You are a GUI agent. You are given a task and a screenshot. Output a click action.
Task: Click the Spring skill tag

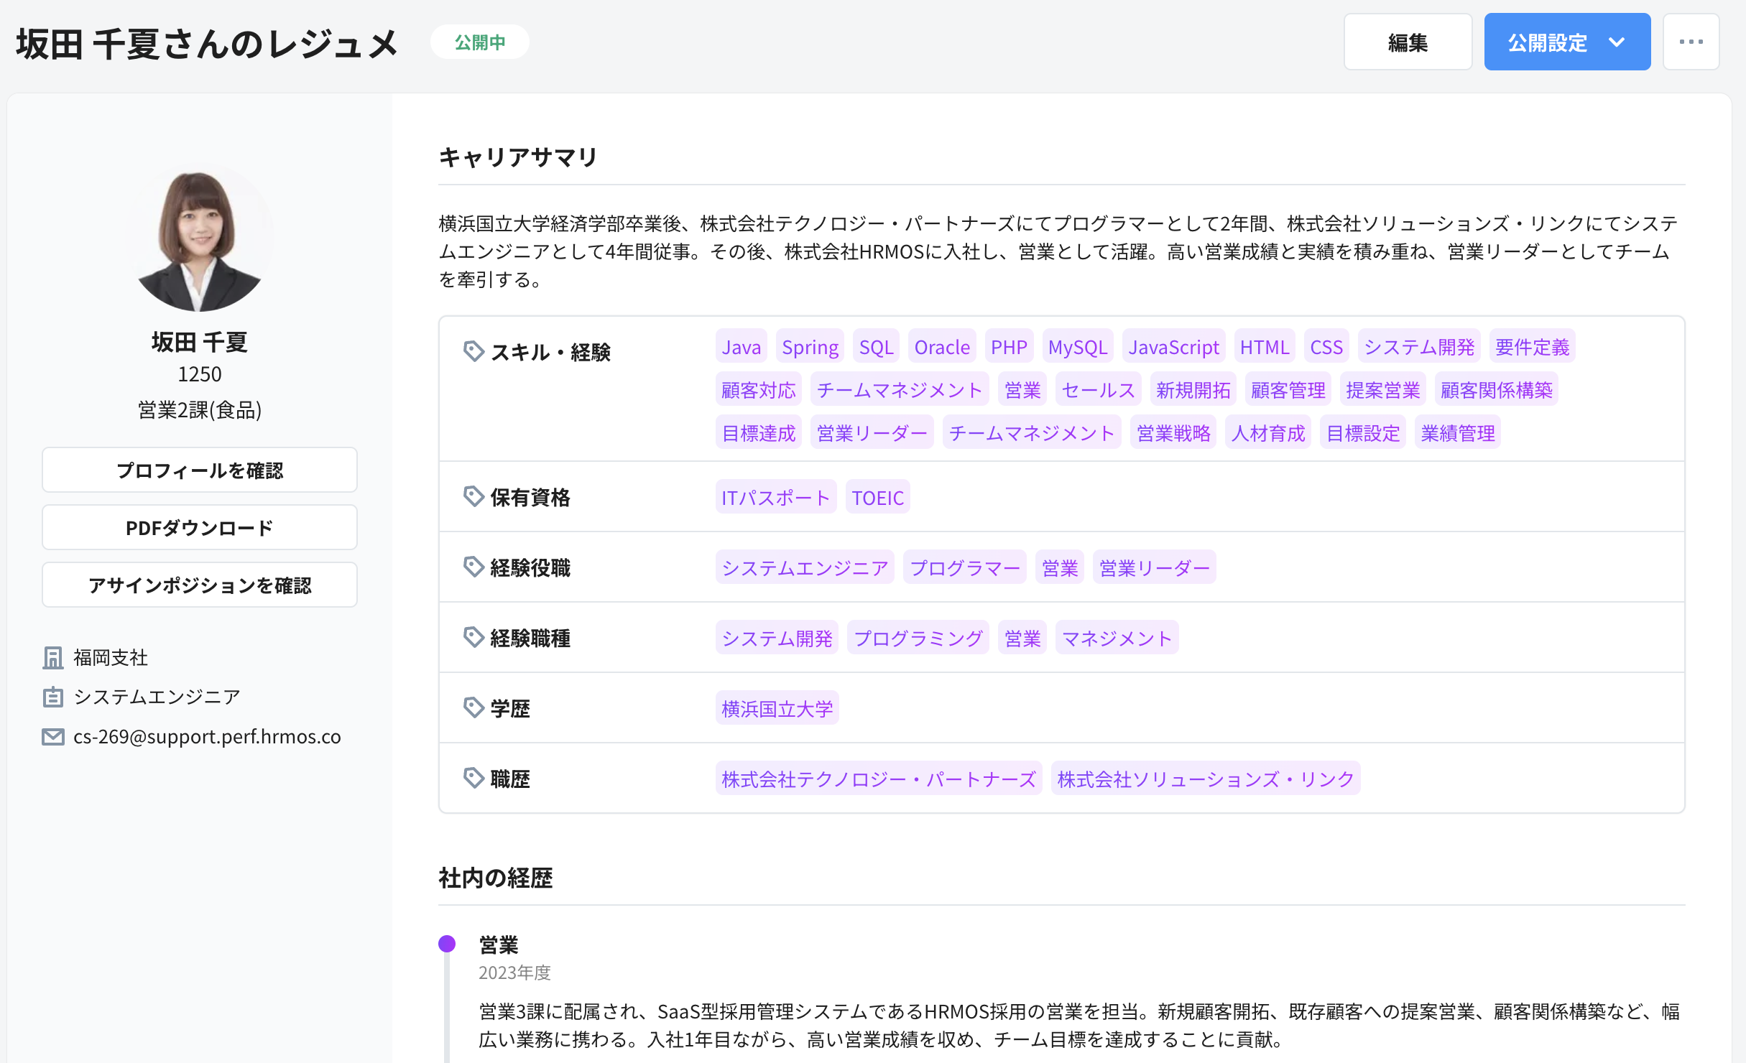coord(810,347)
